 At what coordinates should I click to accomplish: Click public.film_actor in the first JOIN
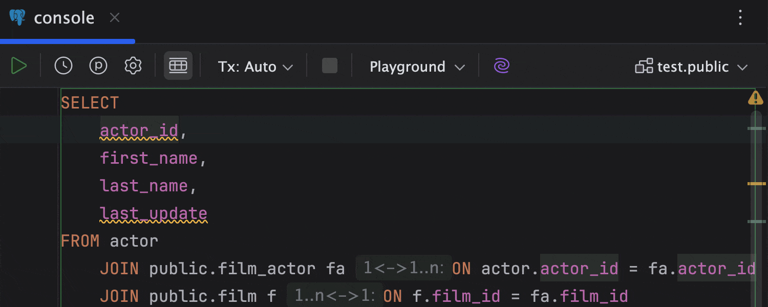click(x=232, y=269)
